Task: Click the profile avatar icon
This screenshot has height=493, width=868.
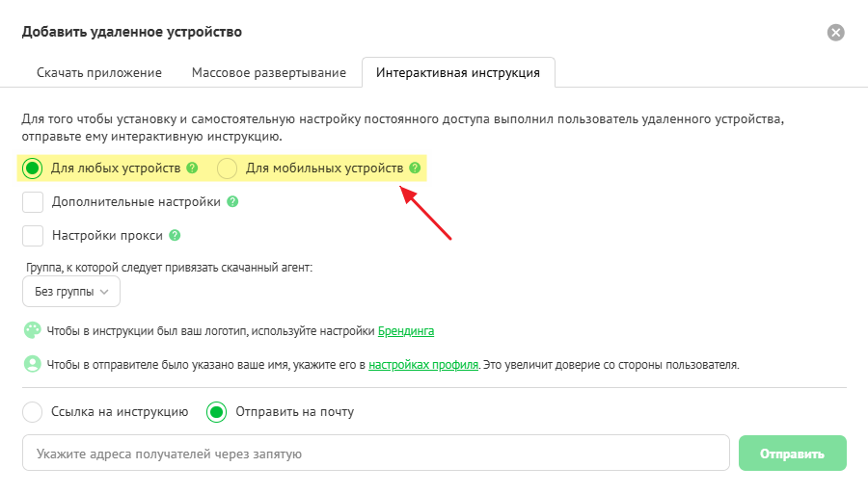Action: [x=33, y=365]
